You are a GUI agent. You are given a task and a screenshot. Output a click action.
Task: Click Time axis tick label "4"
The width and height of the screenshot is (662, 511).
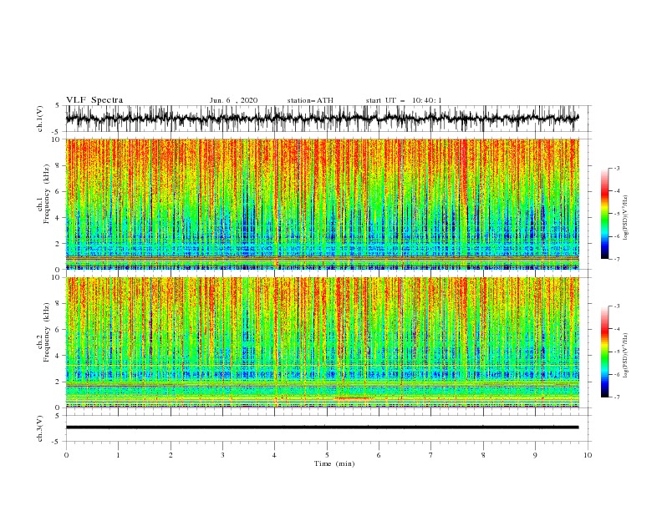275,455
